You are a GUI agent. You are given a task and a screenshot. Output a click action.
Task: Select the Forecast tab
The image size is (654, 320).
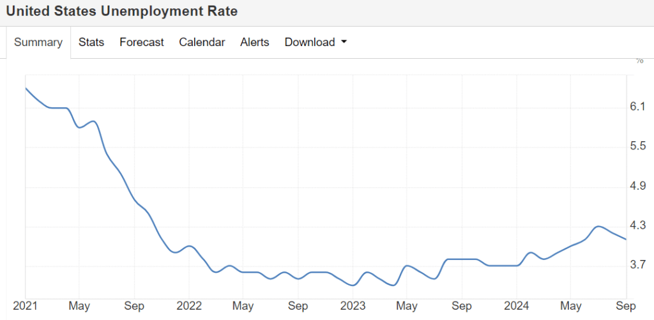tap(142, 43)
